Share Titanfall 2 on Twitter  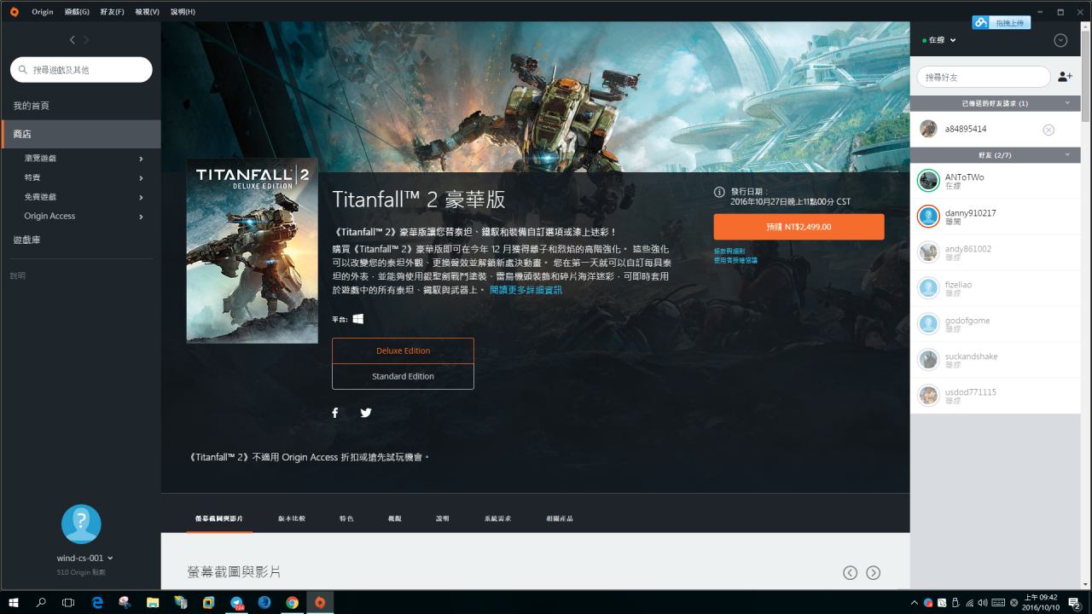coord(366,413)
